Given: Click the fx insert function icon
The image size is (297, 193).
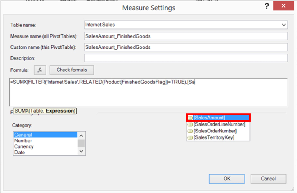Looking at the screenshot, I should point(40,70).
